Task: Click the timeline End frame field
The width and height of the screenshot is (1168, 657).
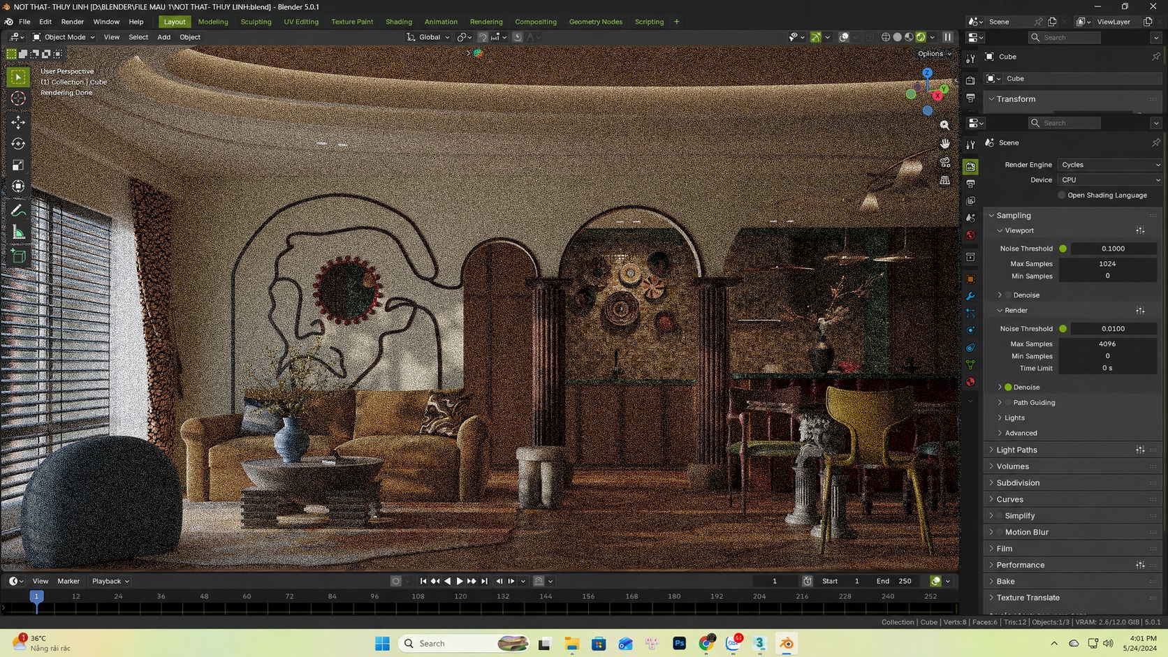Action: (894, 581)
